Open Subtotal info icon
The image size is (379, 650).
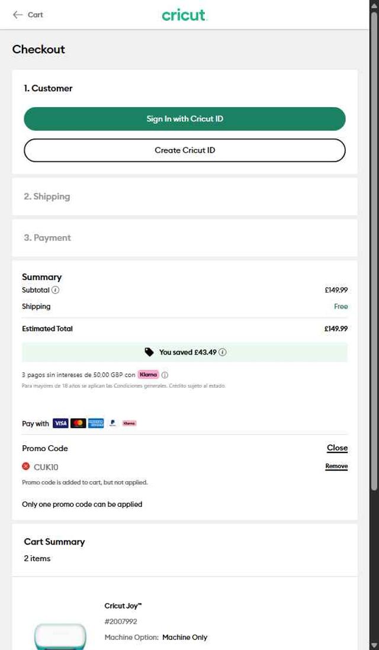[56, 290]
